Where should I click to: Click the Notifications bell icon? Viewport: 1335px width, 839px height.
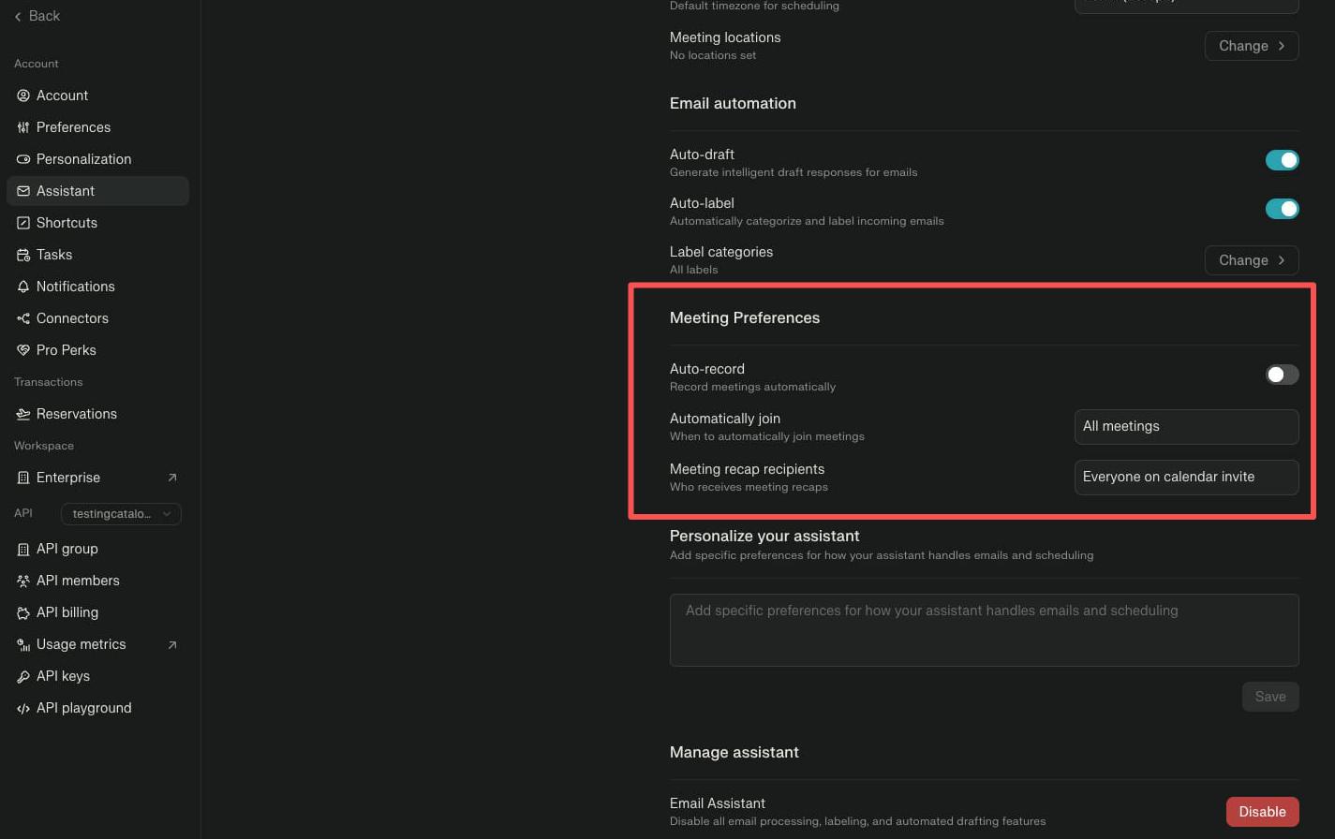pos(23,287)
